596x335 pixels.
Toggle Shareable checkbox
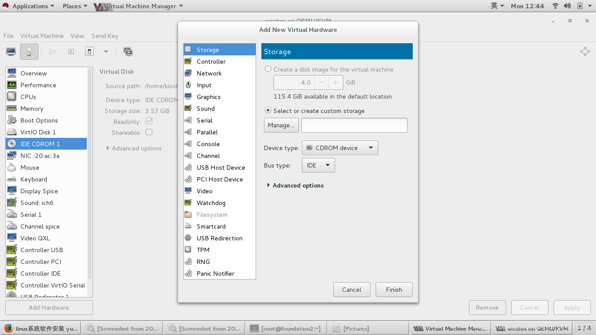click(x=149, y=132)
